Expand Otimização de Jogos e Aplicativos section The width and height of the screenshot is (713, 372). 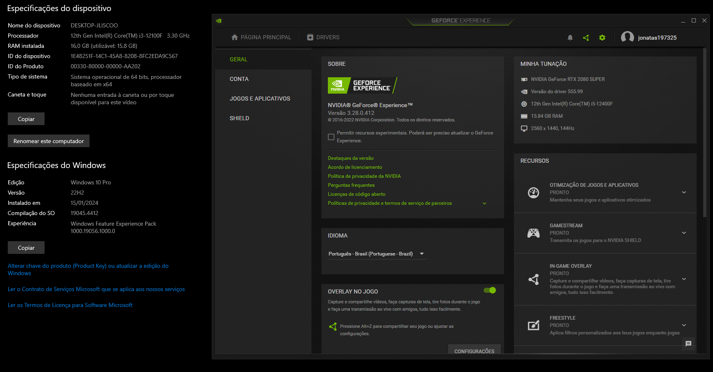[684, 193]
